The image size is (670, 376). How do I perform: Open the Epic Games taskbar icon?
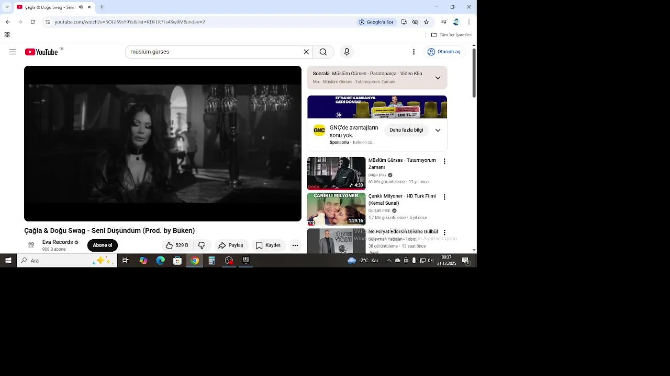tap(245, 261)
